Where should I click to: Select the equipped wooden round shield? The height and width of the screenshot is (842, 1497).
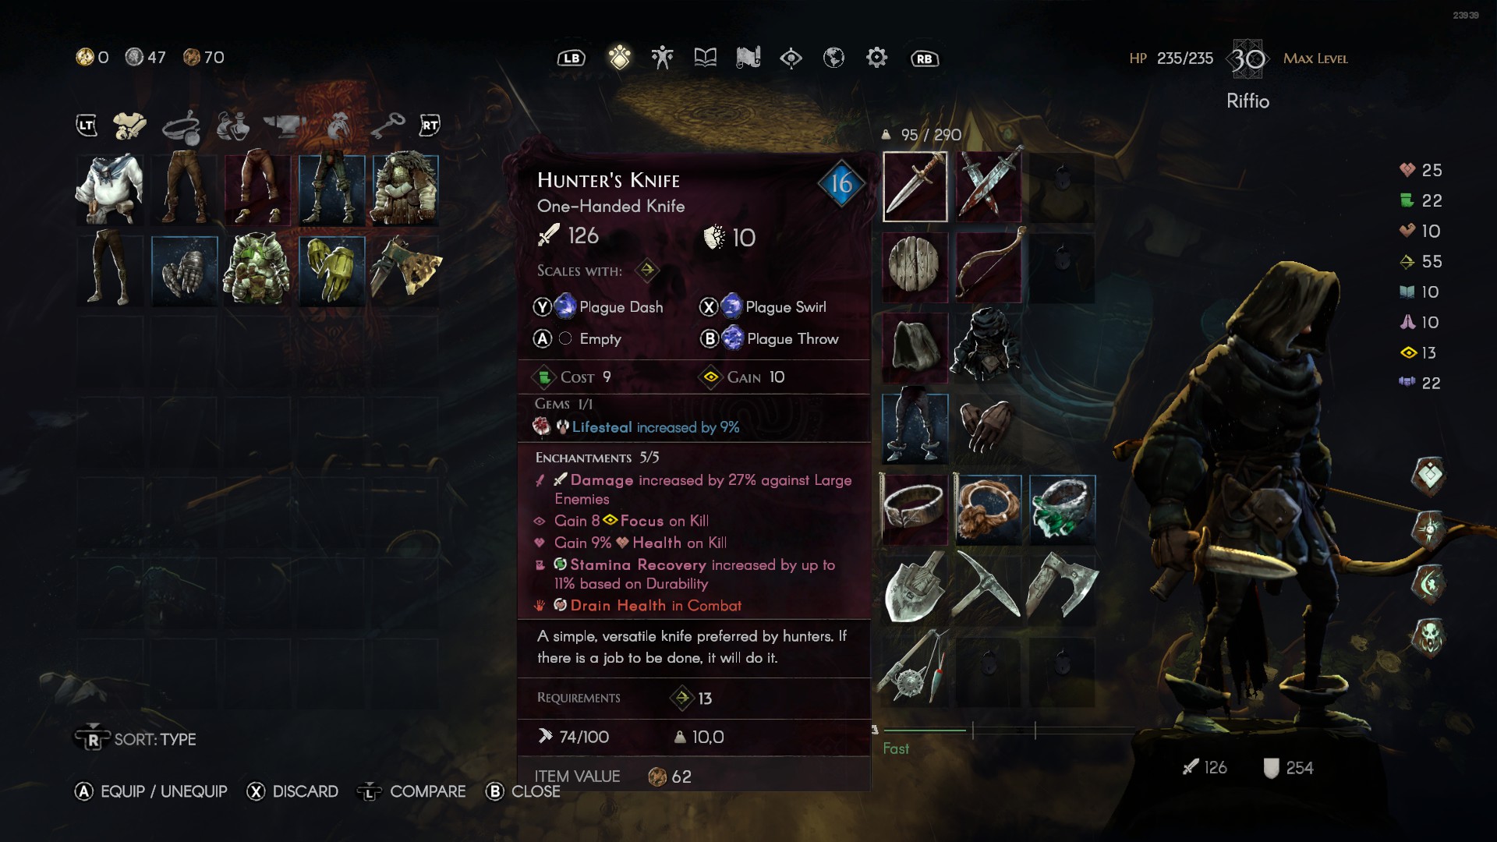915,267
